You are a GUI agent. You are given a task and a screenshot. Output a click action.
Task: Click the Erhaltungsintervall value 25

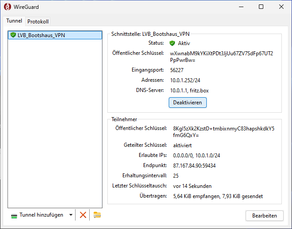coord(176,176)
